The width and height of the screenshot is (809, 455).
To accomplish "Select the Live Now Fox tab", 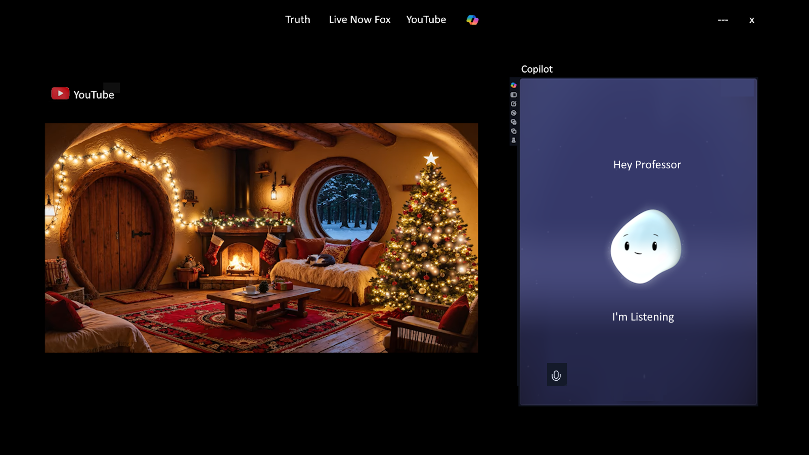I will pos(359,20).
